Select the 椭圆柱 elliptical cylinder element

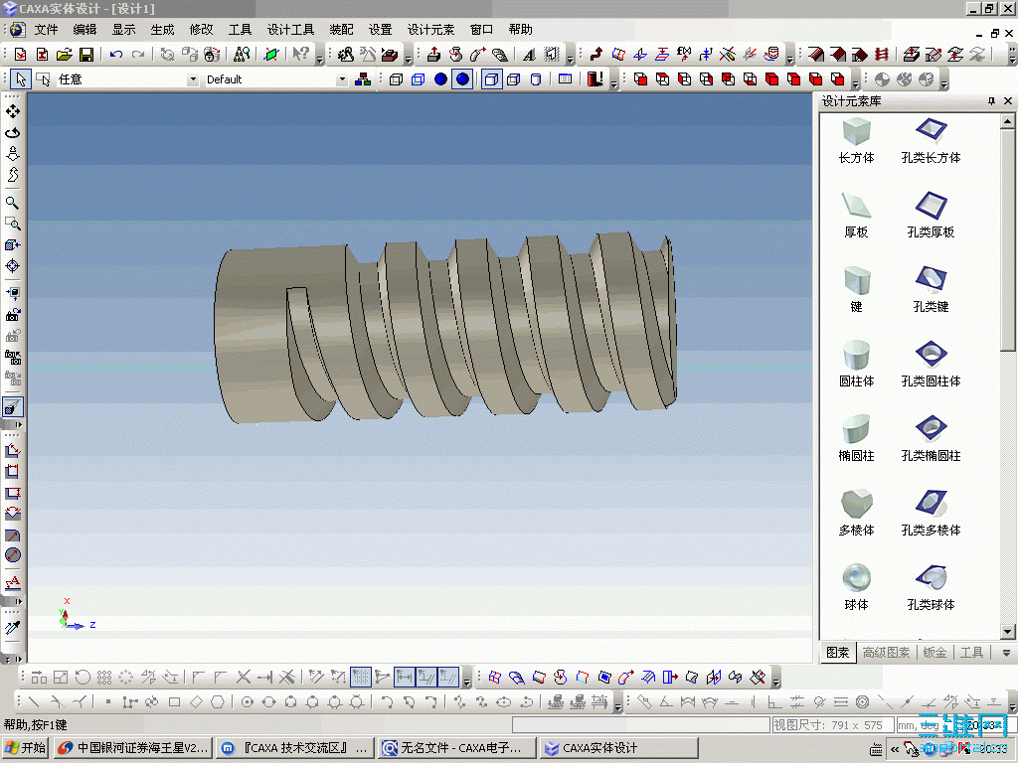856,439
